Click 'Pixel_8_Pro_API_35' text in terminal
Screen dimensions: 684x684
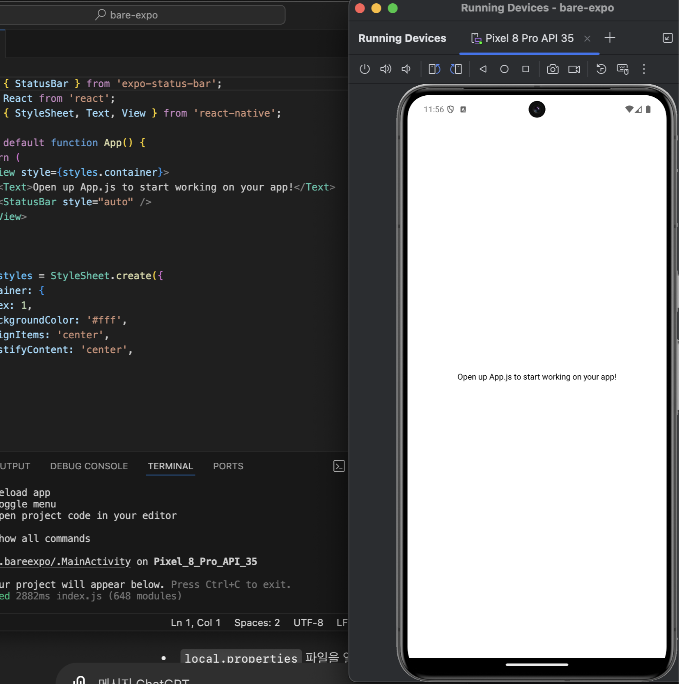pos(205,561)
